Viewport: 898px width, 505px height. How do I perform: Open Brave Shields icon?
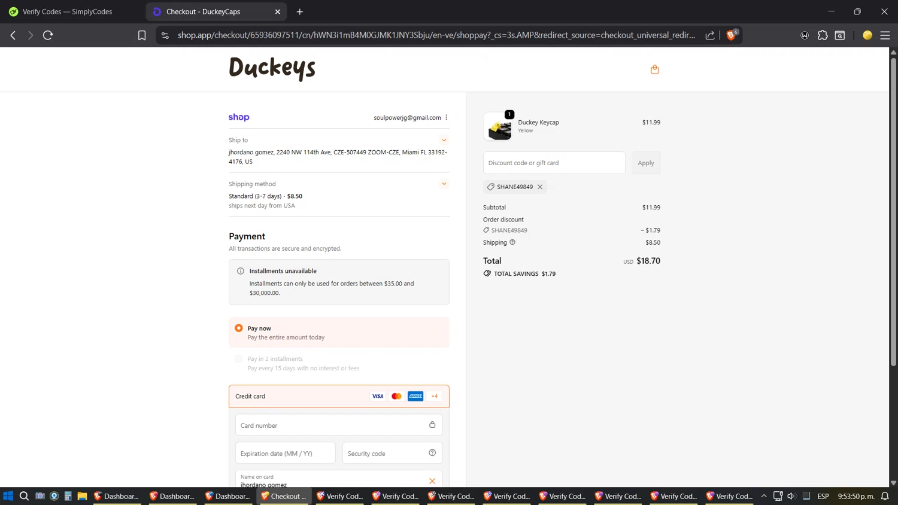tap(731, 35)
